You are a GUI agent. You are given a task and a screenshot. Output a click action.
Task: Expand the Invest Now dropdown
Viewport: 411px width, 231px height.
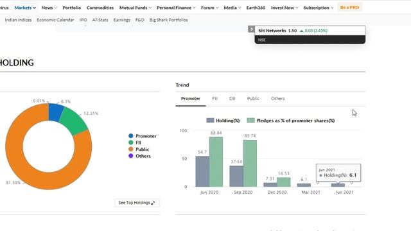point(284,8)
